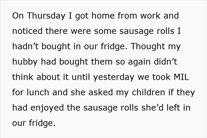
Task: Click the word "yesterday" in the paragraph
Action: (x=114, y=78)
